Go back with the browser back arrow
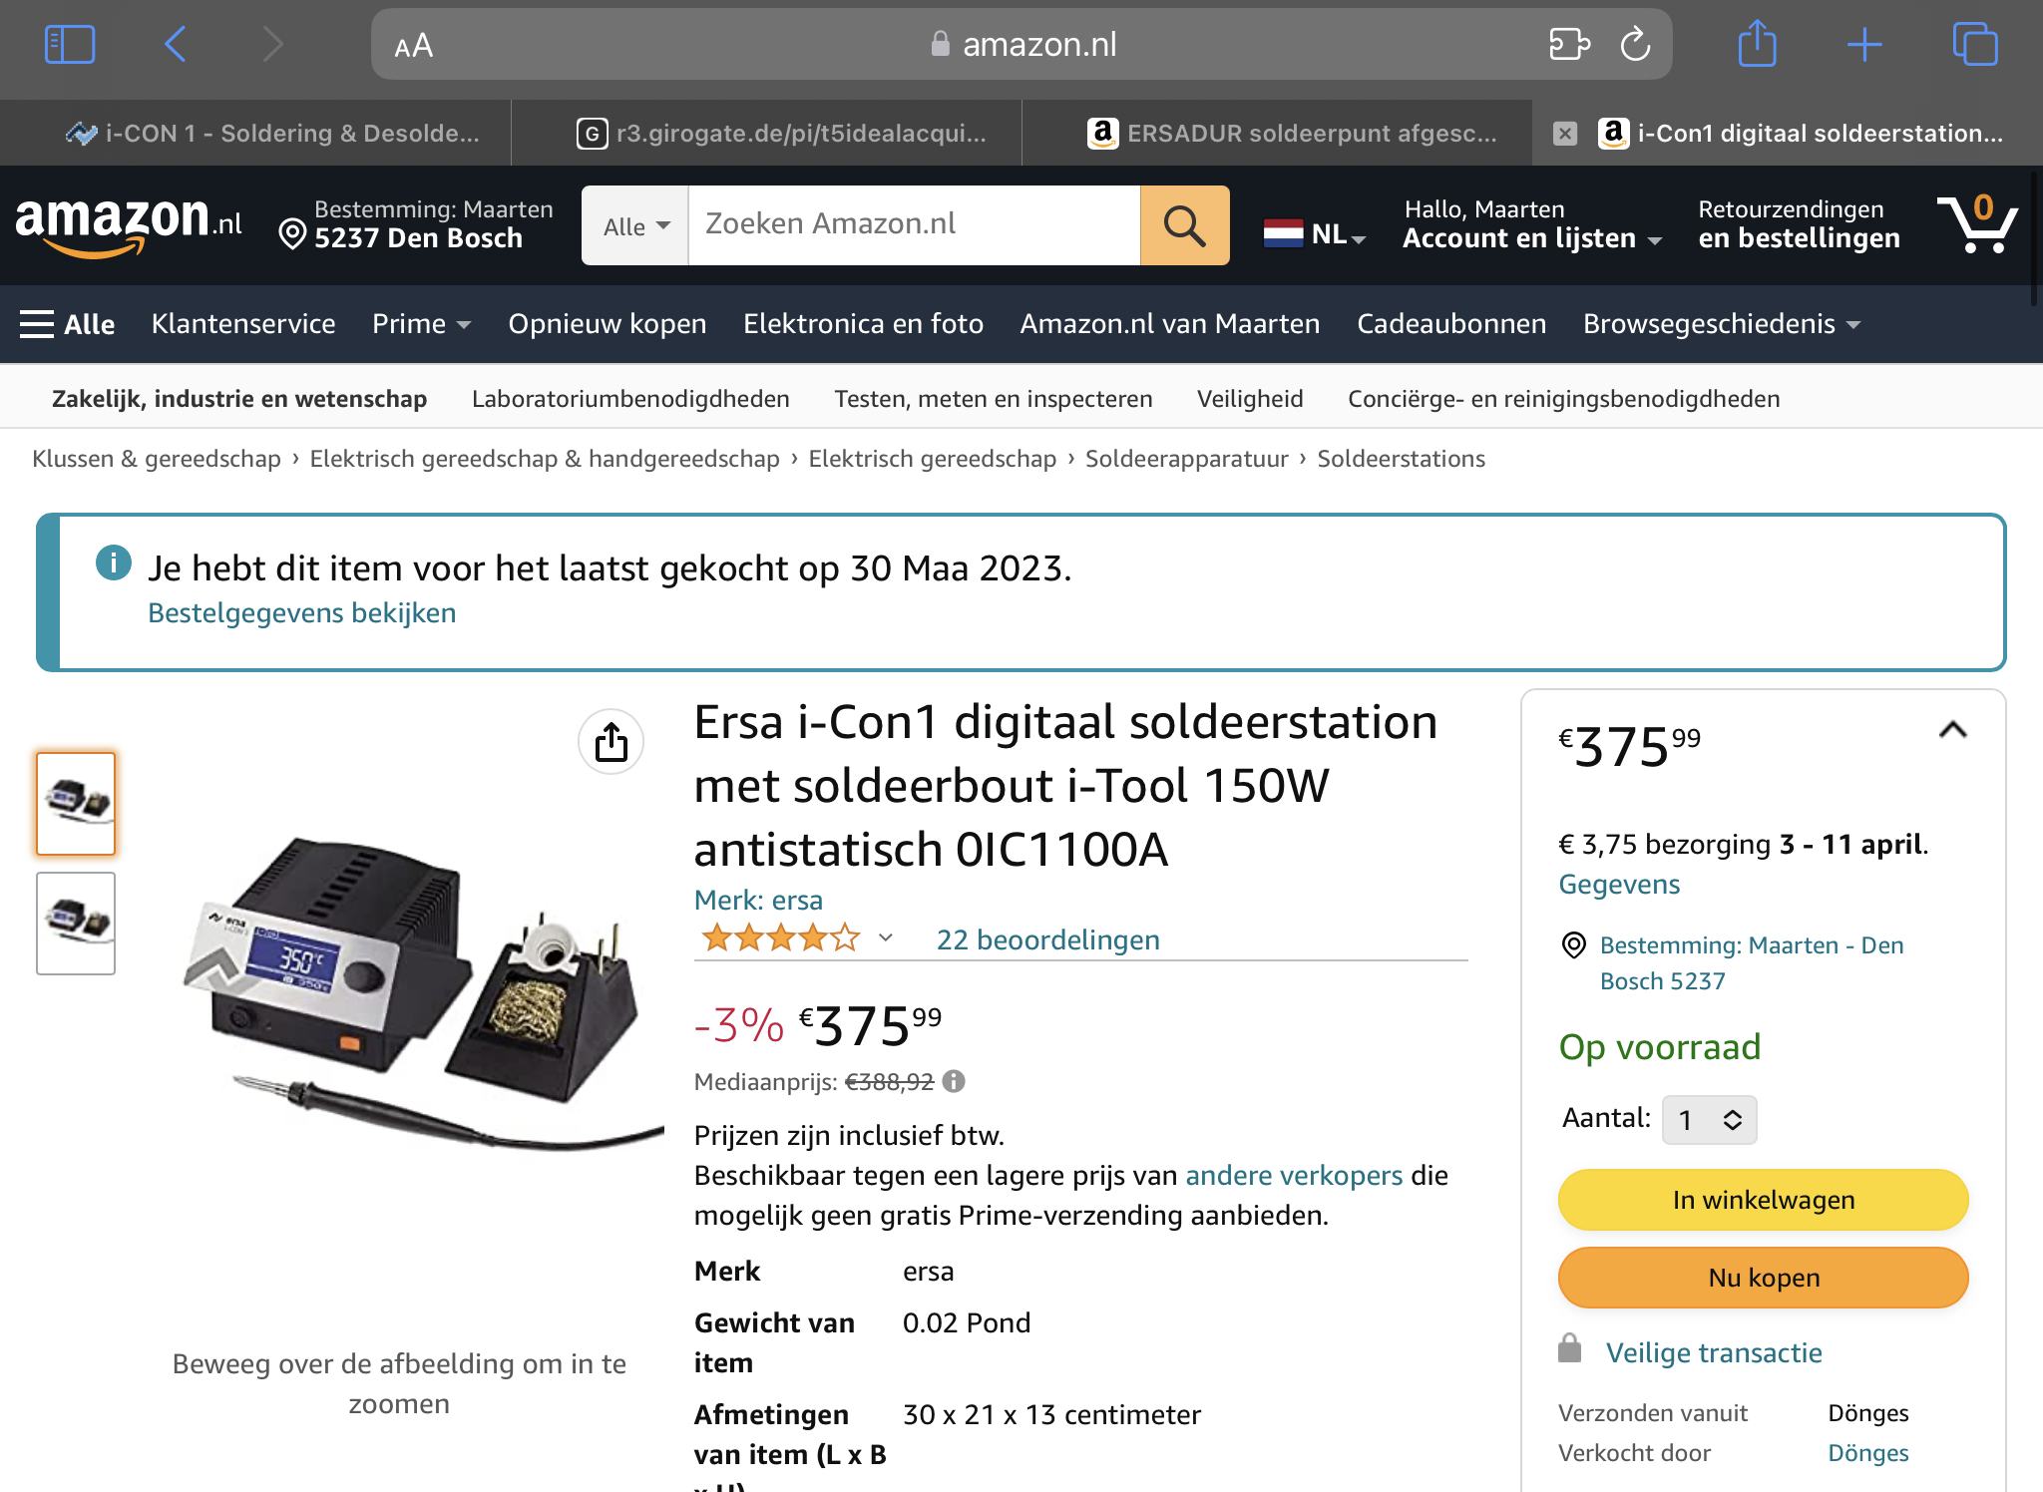This screenshot has width=2043, height=1492. [x=176, y=45]
